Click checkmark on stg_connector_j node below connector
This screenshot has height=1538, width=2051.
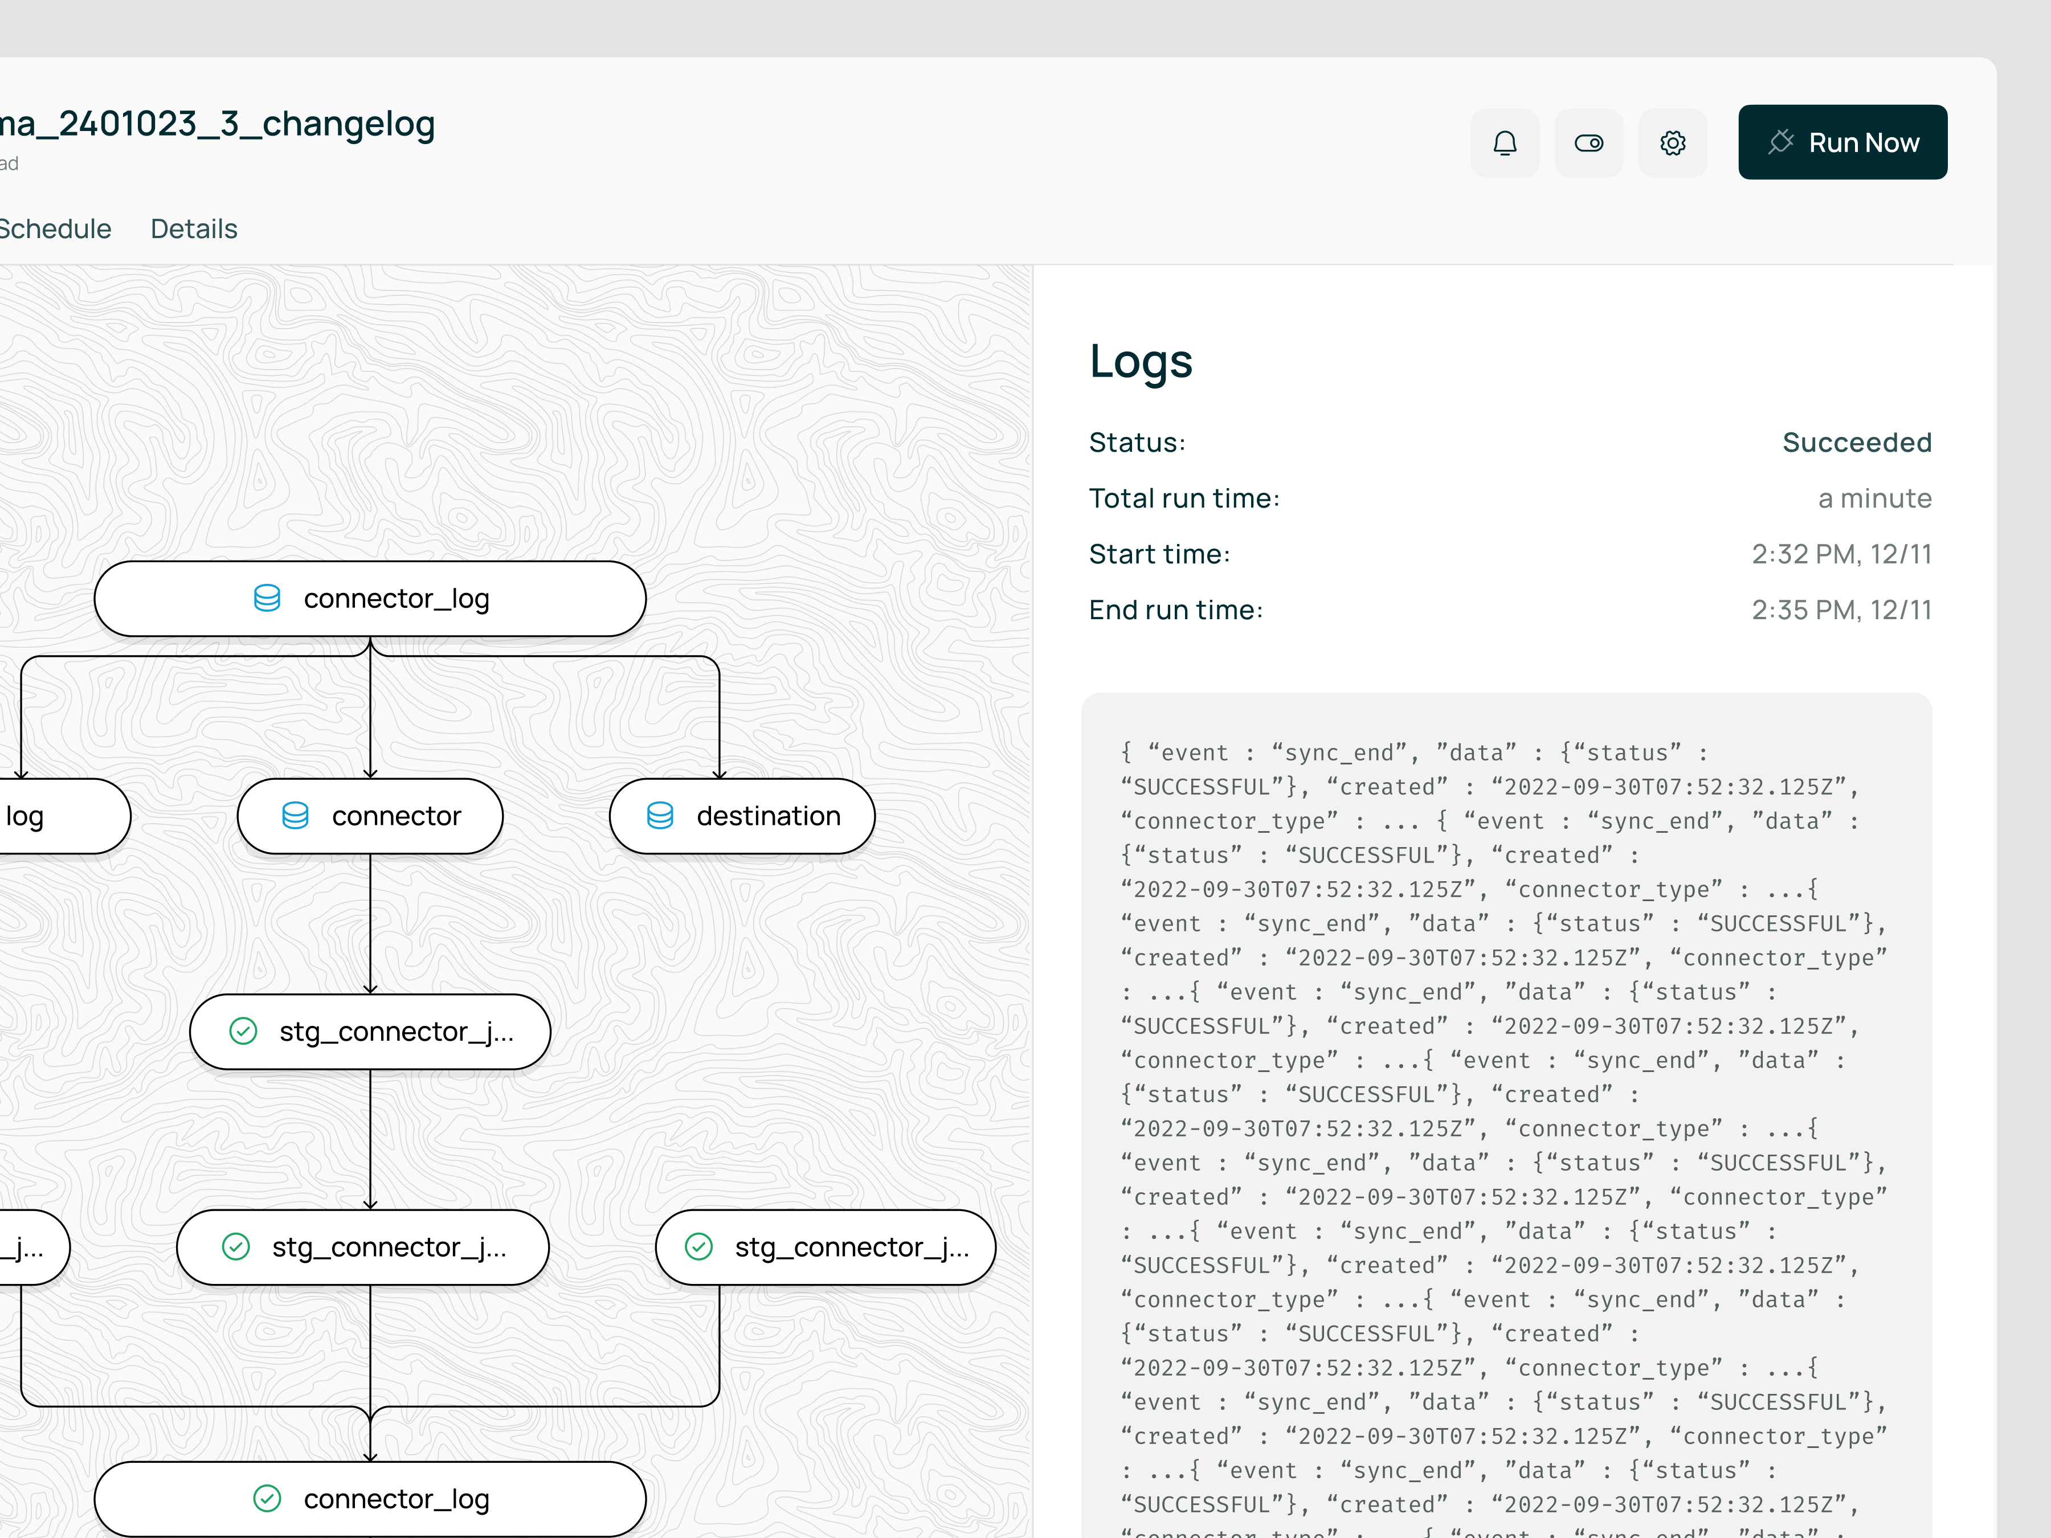[x=243, y=1031]
